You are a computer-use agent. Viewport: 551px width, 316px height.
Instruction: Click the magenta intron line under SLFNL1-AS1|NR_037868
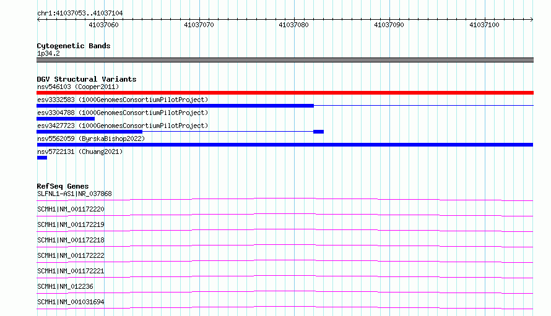285,199
